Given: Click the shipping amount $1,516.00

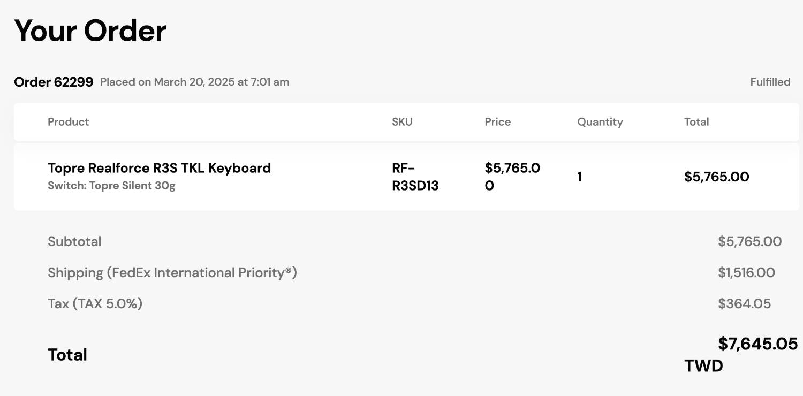Looking at the screenshot, I should (746, 272).
